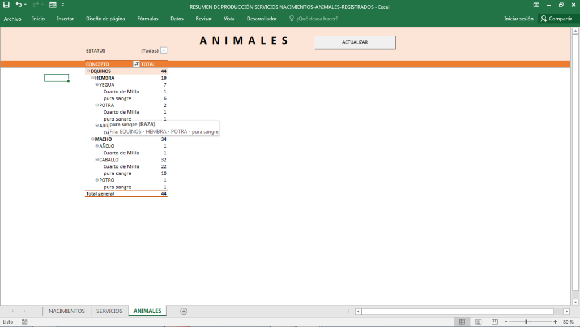Switch to the NACIMIENTOS sheet tab
The width and height of the screenshot is (580, 327).
67,311
